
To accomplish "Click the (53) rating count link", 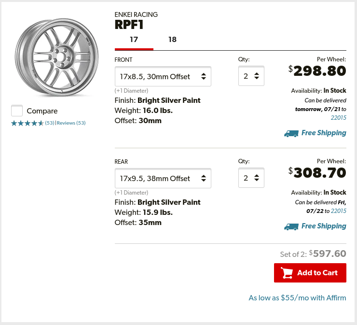I will (x=50, y=123).
